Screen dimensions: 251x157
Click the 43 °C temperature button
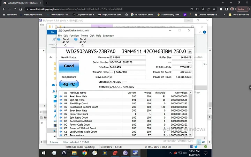pos(69,84)
